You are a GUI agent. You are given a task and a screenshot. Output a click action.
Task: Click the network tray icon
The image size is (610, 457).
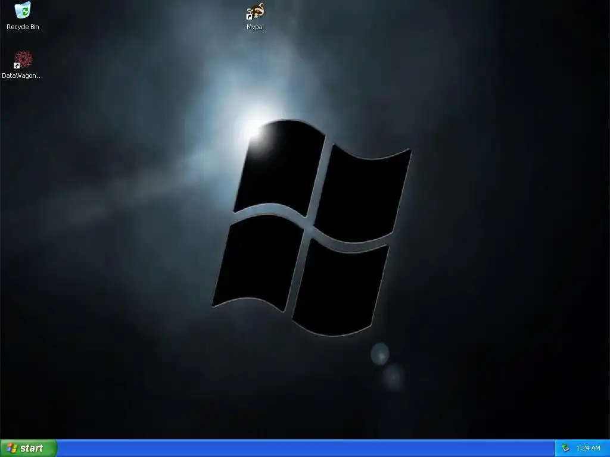pyautogui.click(x=565, y=449)
